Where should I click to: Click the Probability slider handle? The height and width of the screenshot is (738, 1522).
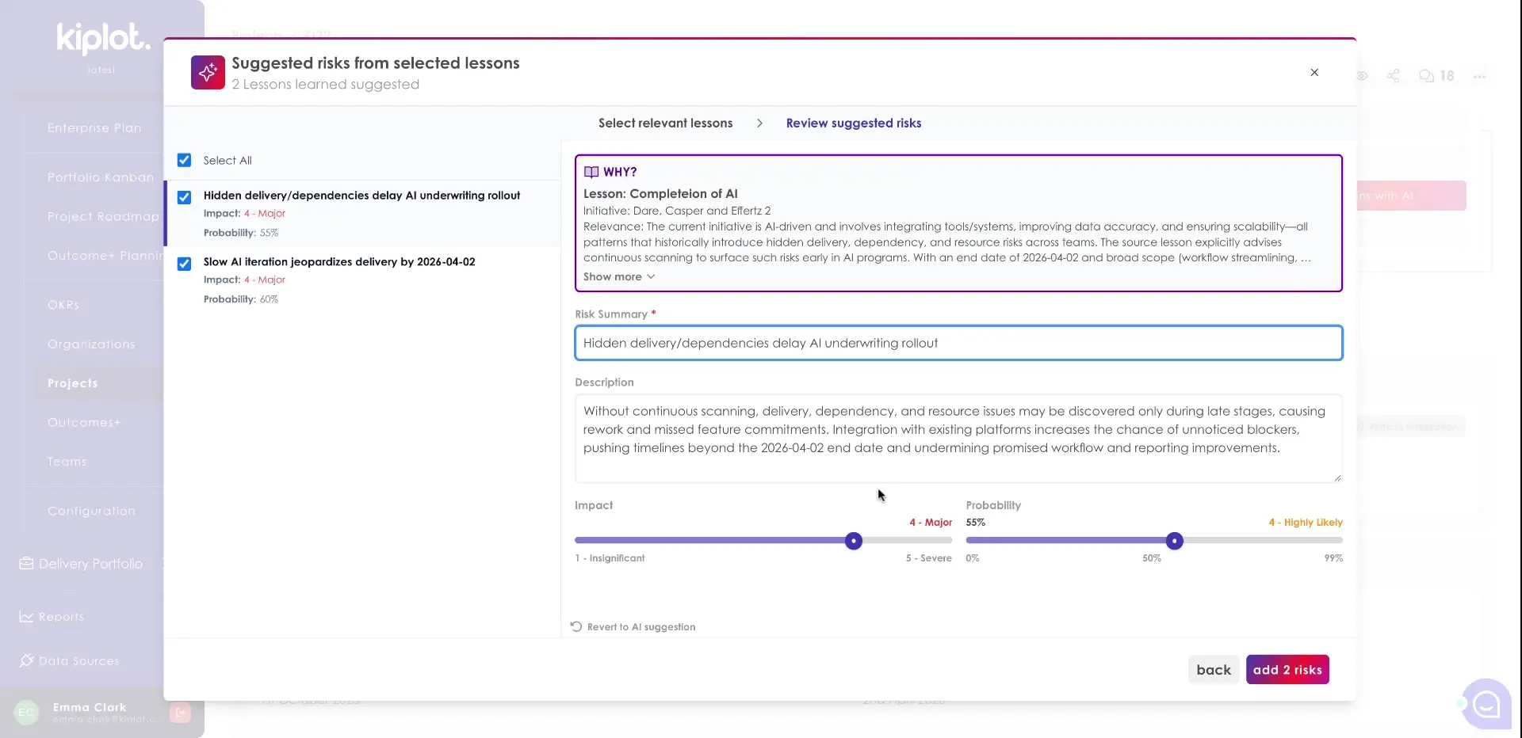coord(1174,541)
